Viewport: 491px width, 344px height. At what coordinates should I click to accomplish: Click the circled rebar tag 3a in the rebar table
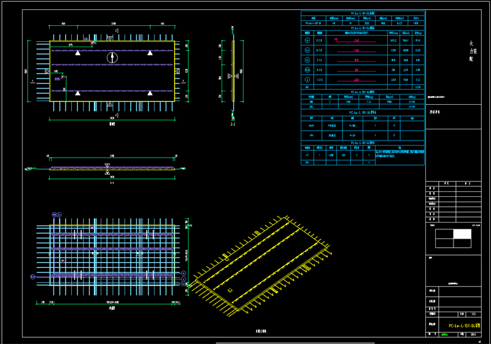click(x=307, y=60)
